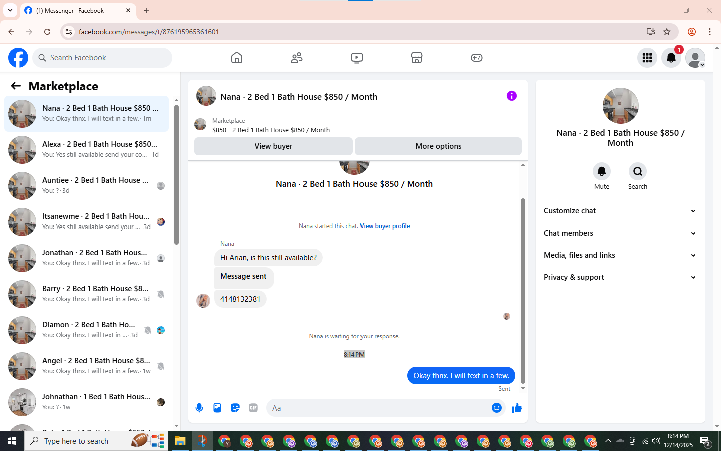Image resolution: width=721 pixels, height=451 pixels.
Task: Expand the Chat members section
Action: (620, 233)
